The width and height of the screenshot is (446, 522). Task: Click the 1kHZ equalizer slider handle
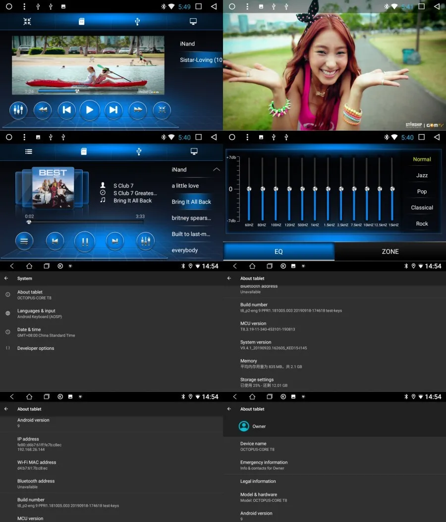pyautogui.click(x=315, y=189)
